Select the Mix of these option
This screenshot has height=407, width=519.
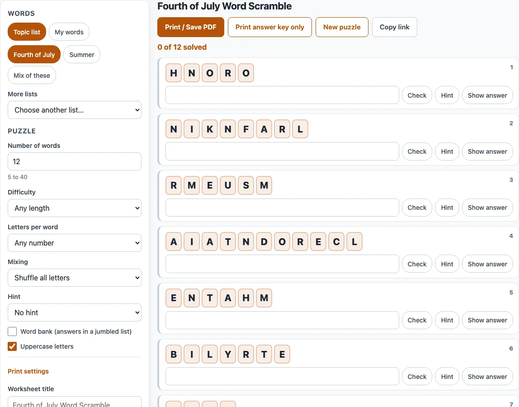(x=32, y=75)
